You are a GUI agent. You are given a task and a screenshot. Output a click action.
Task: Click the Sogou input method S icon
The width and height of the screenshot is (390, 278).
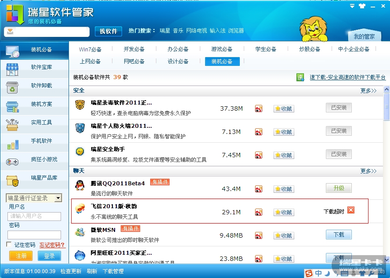coord(309,273)
